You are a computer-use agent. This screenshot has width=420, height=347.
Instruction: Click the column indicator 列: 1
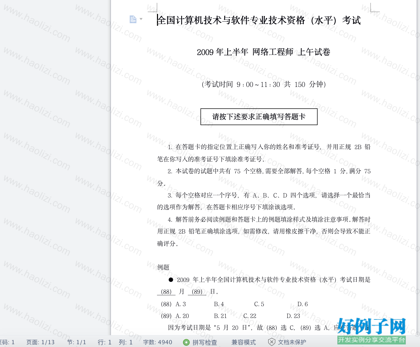126,342
